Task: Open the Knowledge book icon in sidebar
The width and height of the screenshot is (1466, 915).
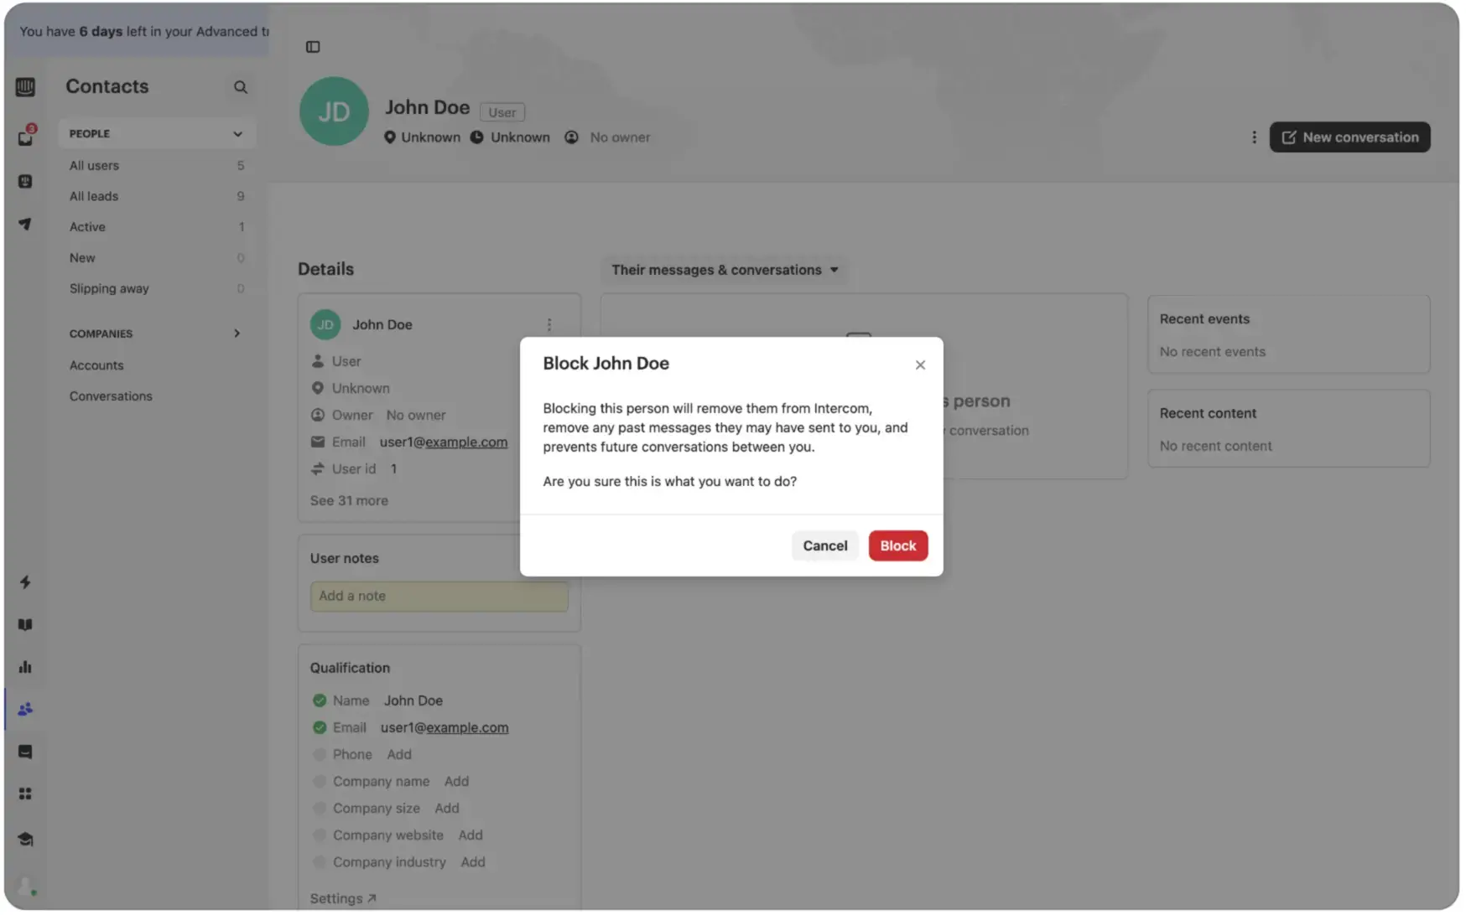Action: pyautogui.click(x=25, y=625)
